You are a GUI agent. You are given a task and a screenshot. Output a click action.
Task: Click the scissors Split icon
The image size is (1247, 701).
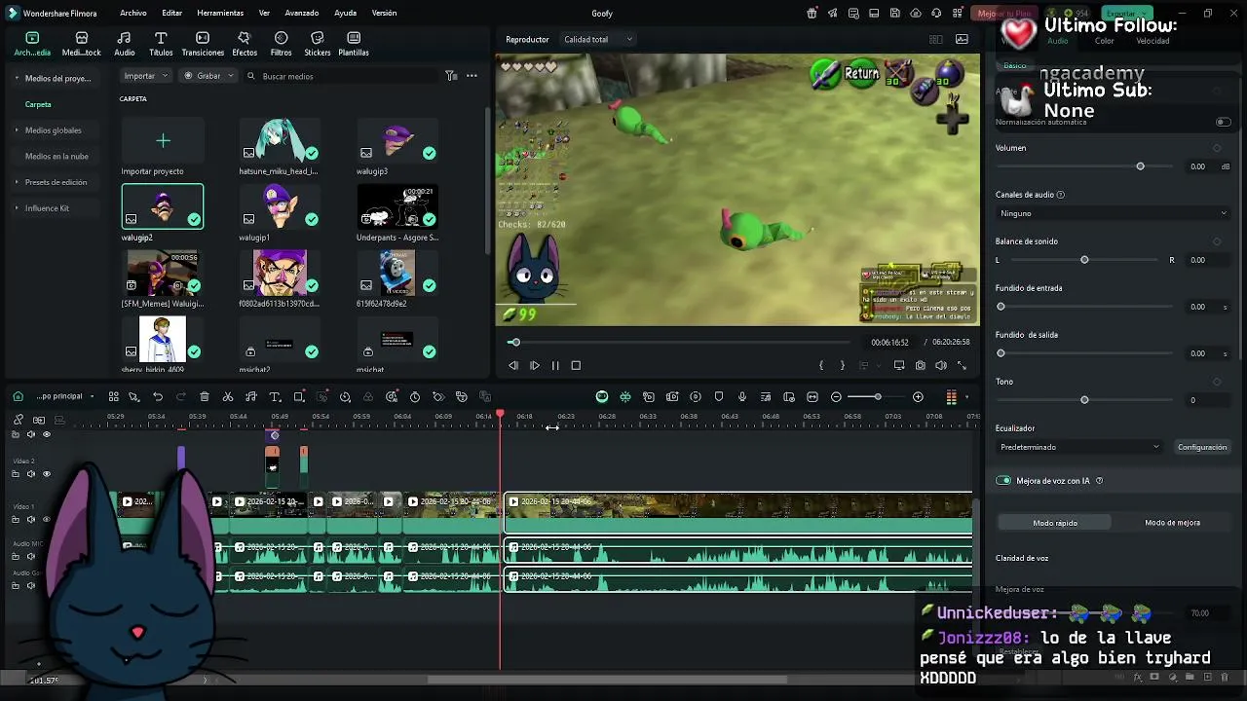tap(228, 397)
